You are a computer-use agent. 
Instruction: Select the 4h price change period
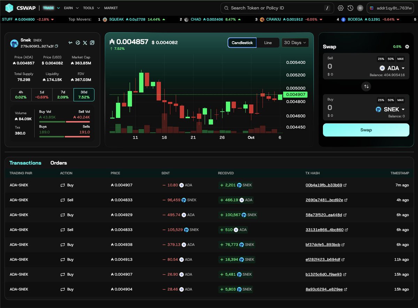coord(21,95)
